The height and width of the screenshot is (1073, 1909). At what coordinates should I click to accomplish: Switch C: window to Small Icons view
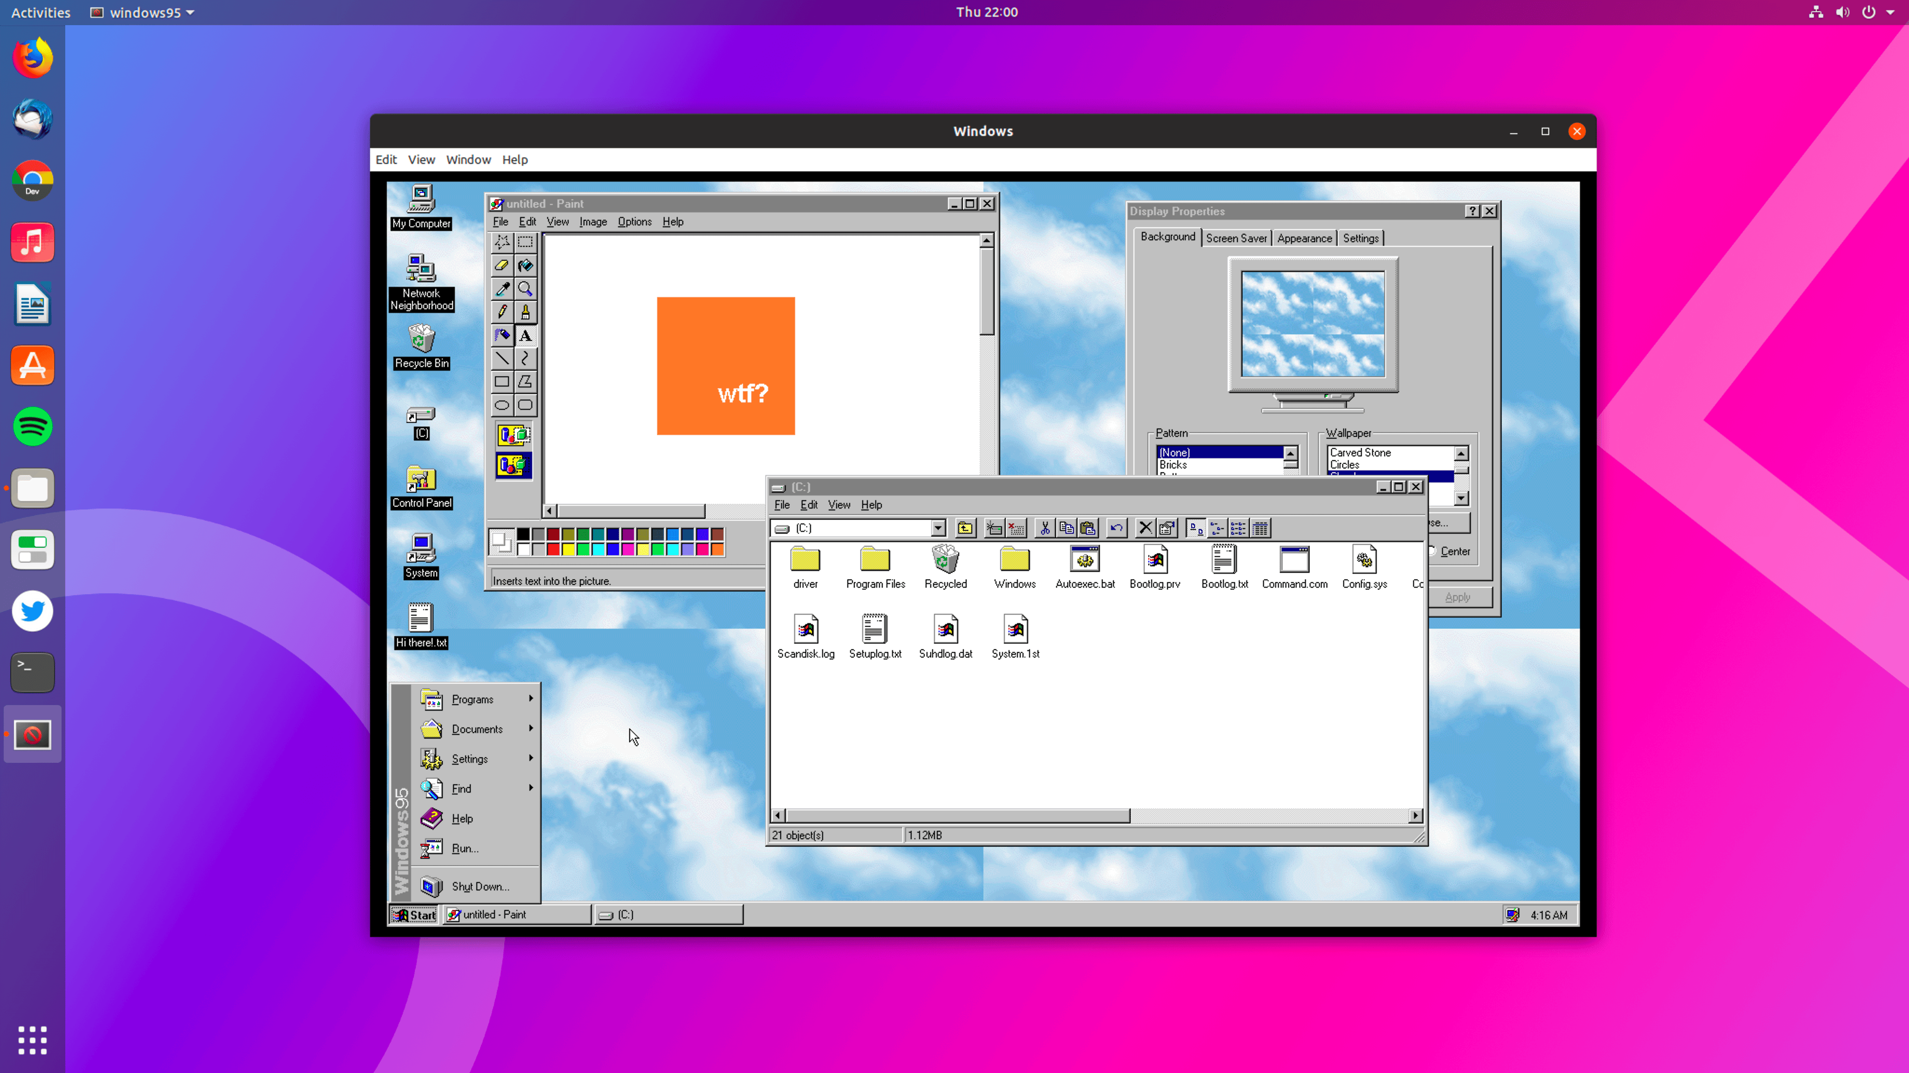1217,528
